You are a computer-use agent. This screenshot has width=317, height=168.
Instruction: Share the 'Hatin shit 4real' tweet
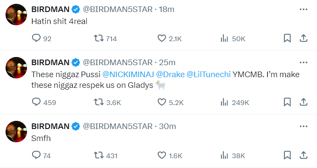(x=303, y=38)
